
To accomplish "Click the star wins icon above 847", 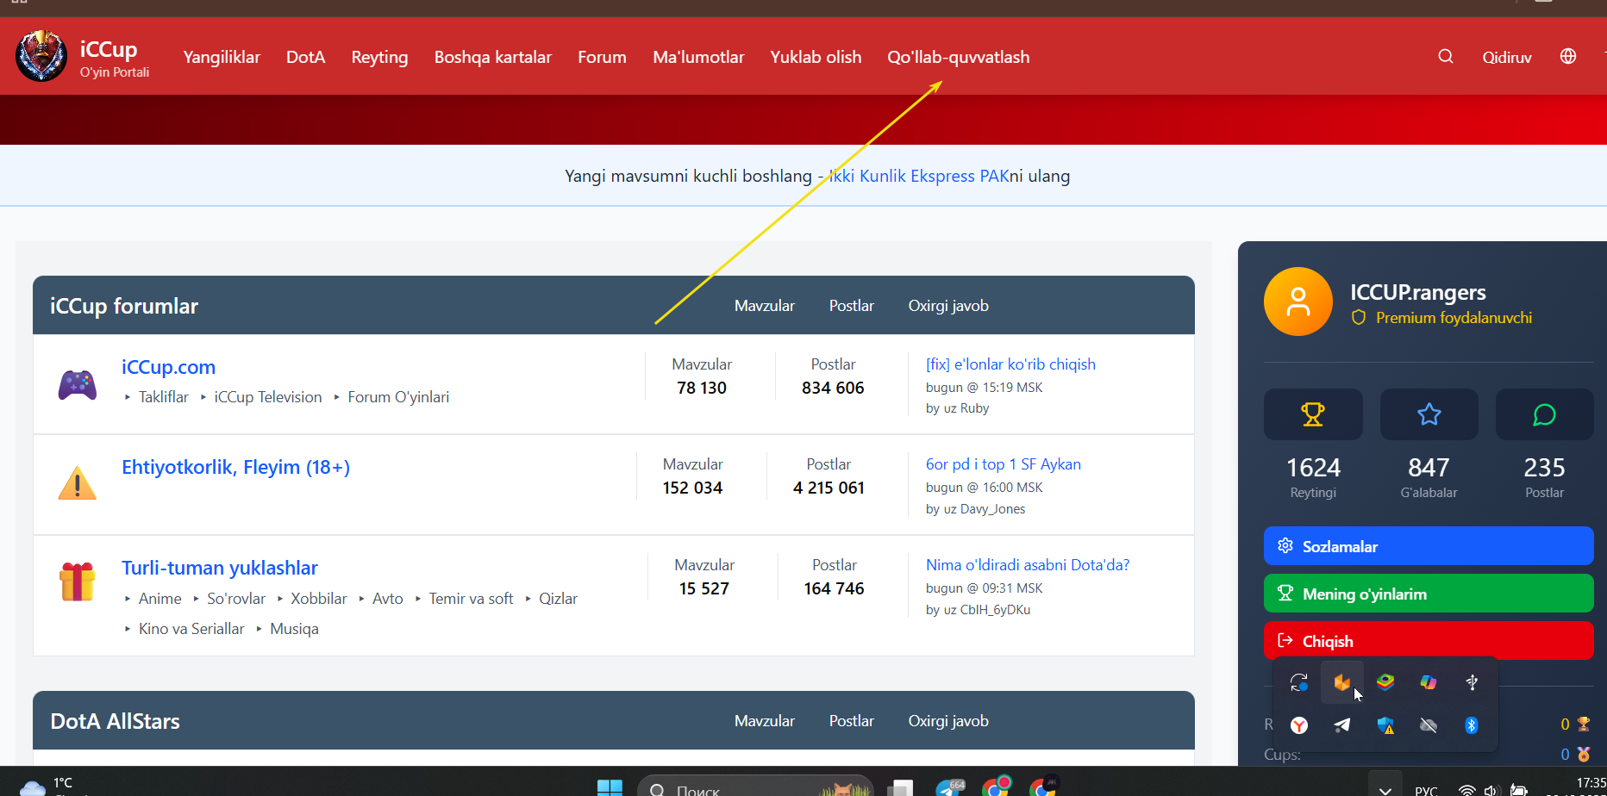I will [x=1429, y=414].
